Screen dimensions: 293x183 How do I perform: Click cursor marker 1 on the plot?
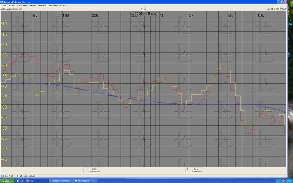(130, 101)
